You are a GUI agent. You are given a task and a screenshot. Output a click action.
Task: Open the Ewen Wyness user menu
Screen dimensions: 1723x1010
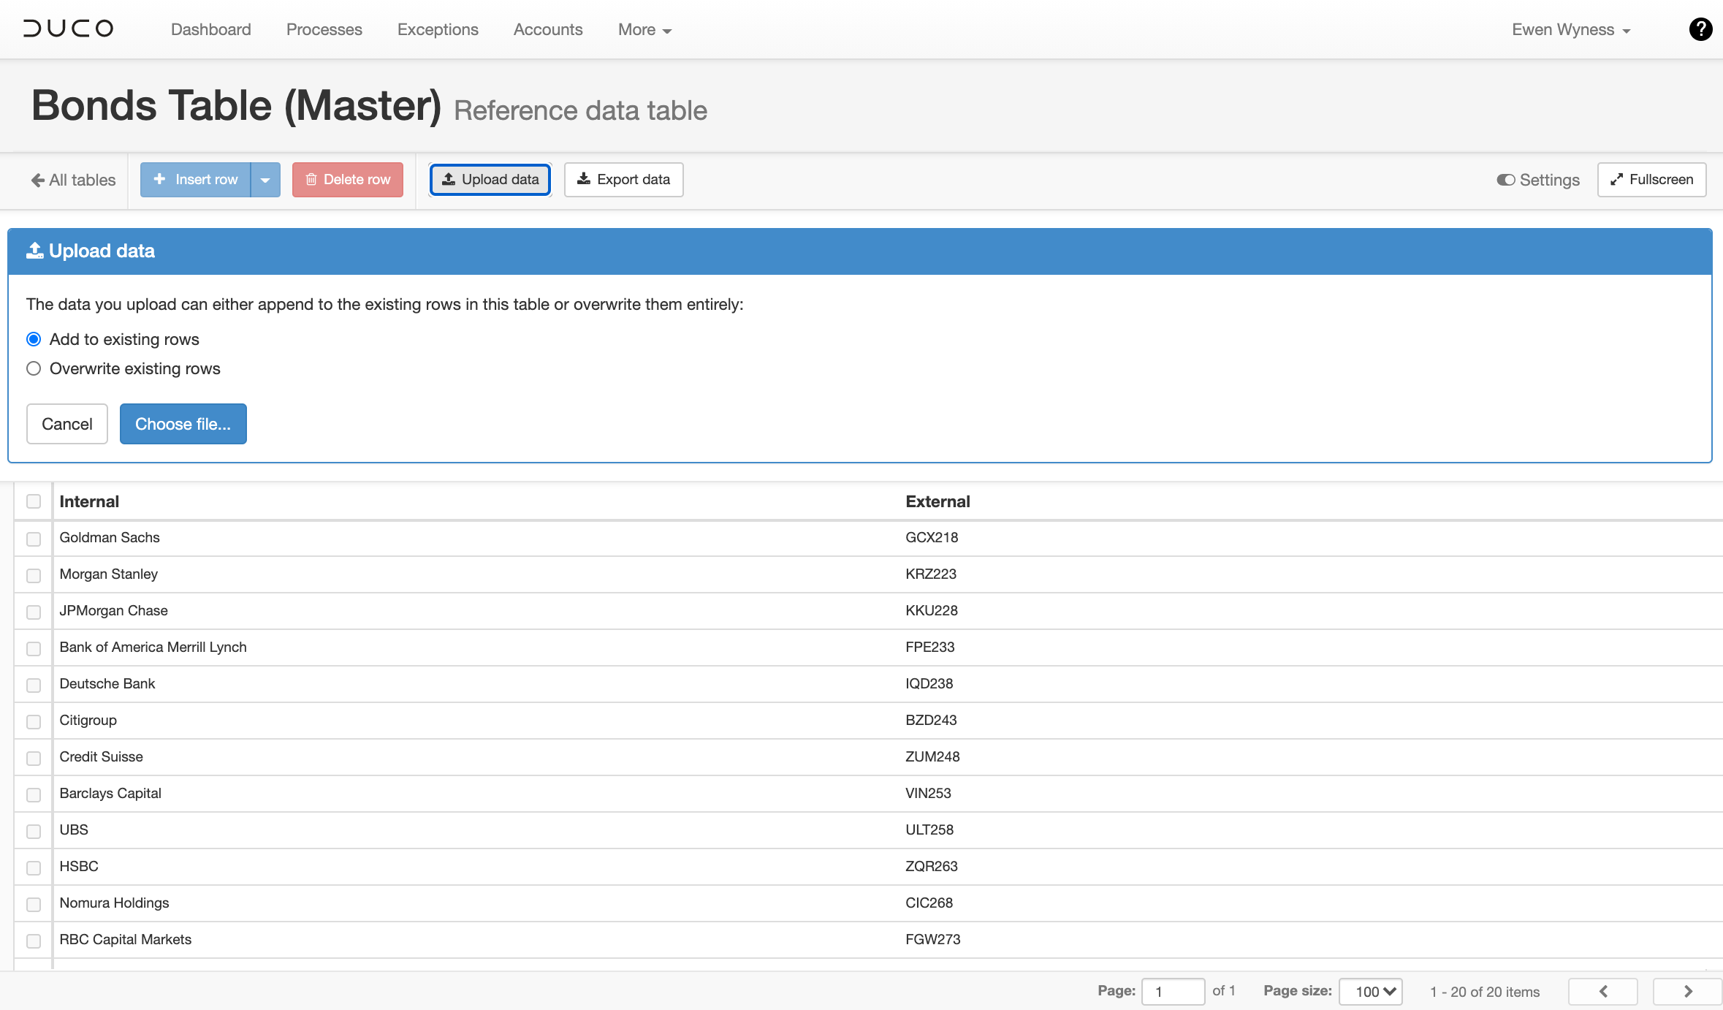click(x=1570, y=30)
